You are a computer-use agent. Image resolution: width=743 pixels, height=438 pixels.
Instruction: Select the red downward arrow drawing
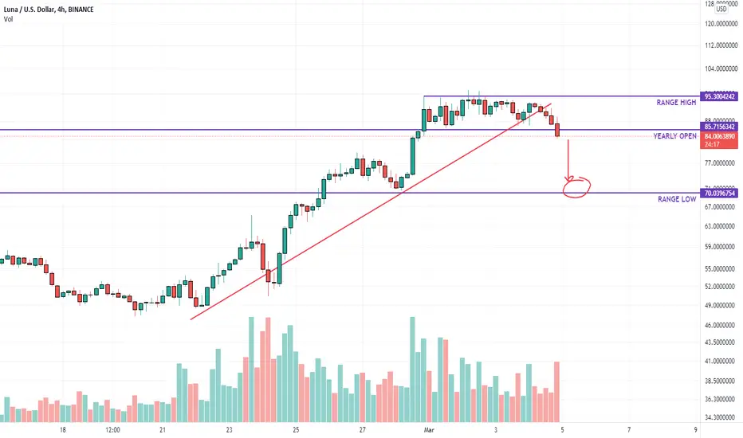[568, 160]
